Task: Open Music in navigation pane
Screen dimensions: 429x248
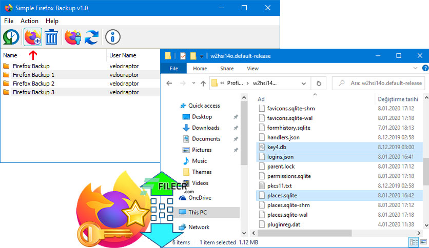Action: (199, 161)
